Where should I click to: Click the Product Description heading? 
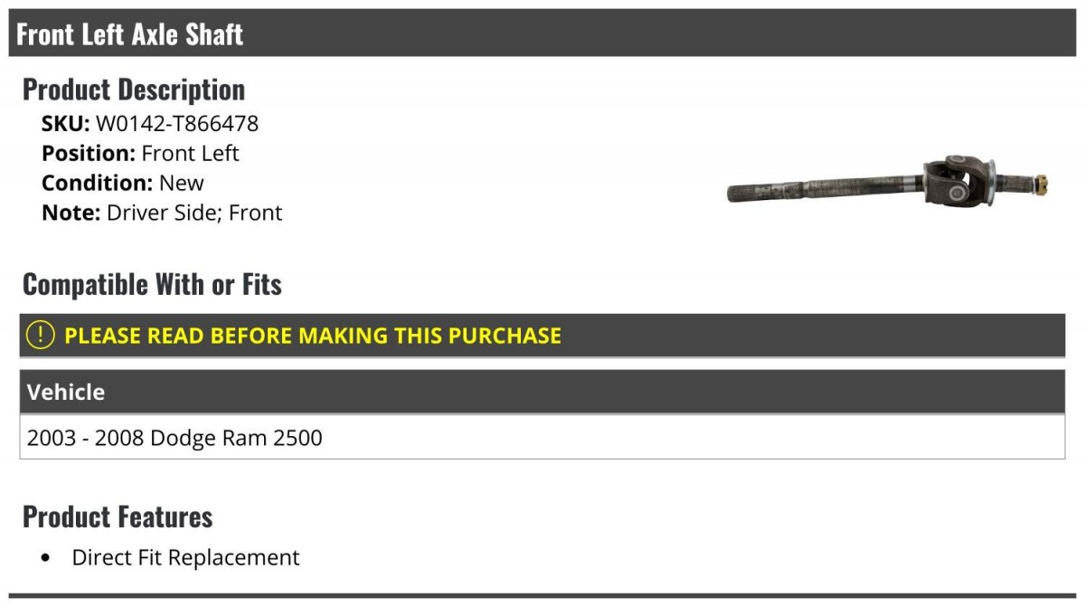pos(134,90)
